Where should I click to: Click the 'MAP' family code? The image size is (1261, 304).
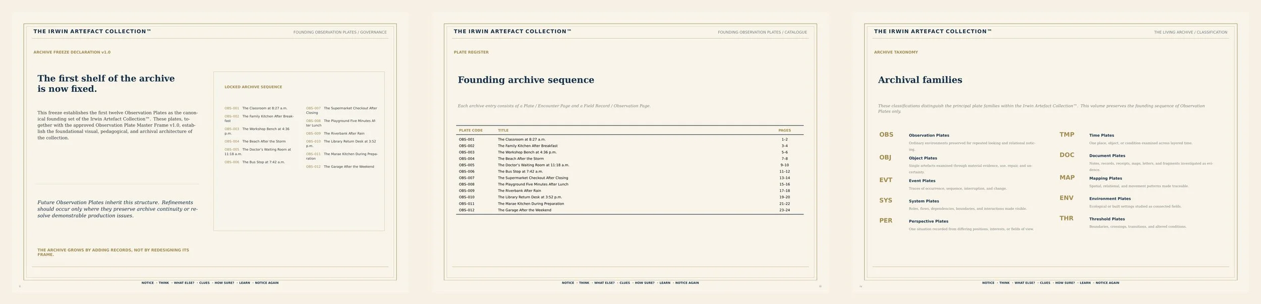point(1067,177)
